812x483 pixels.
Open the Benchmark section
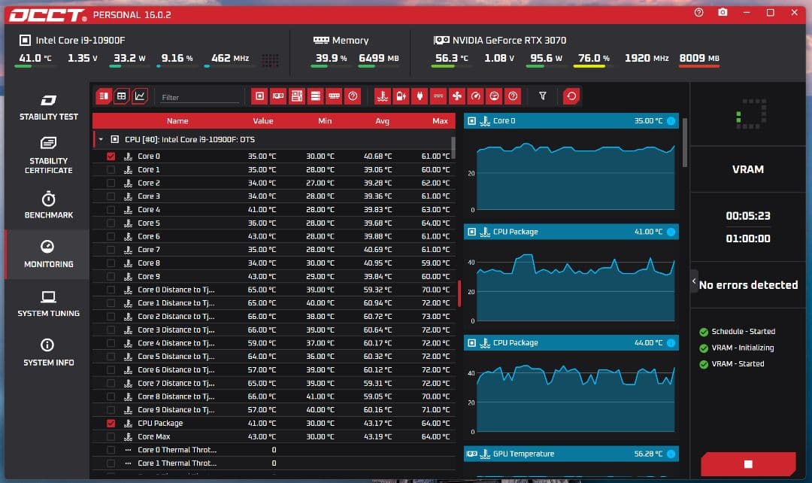49,205
